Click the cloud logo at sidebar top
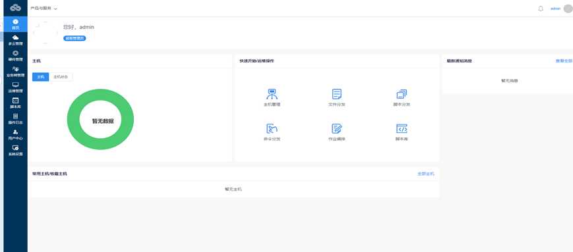The height and width of the screenshot is (252, 573). click(x=15, y=8)
